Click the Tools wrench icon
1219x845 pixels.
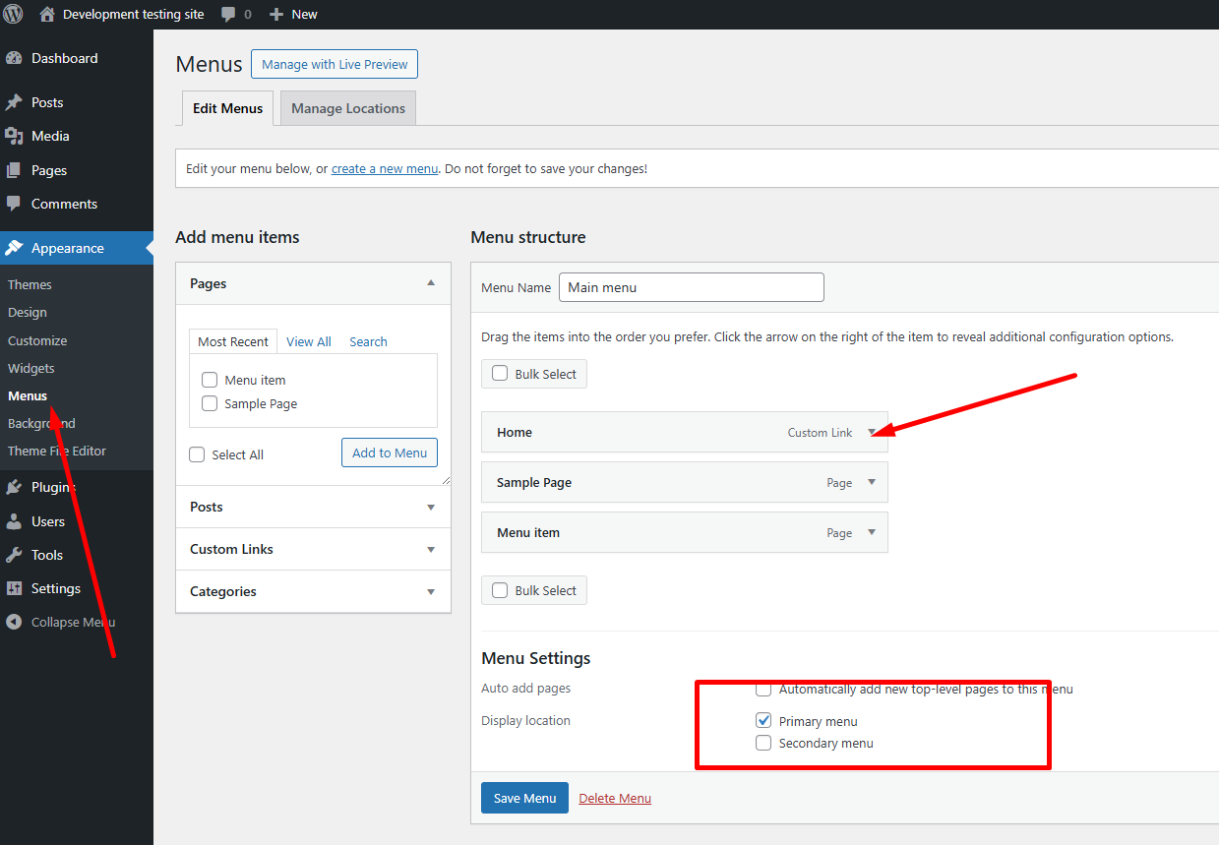click(x=14, y=555)
